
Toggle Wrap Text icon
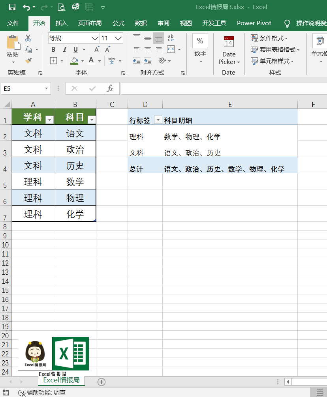tap(171, 38)
